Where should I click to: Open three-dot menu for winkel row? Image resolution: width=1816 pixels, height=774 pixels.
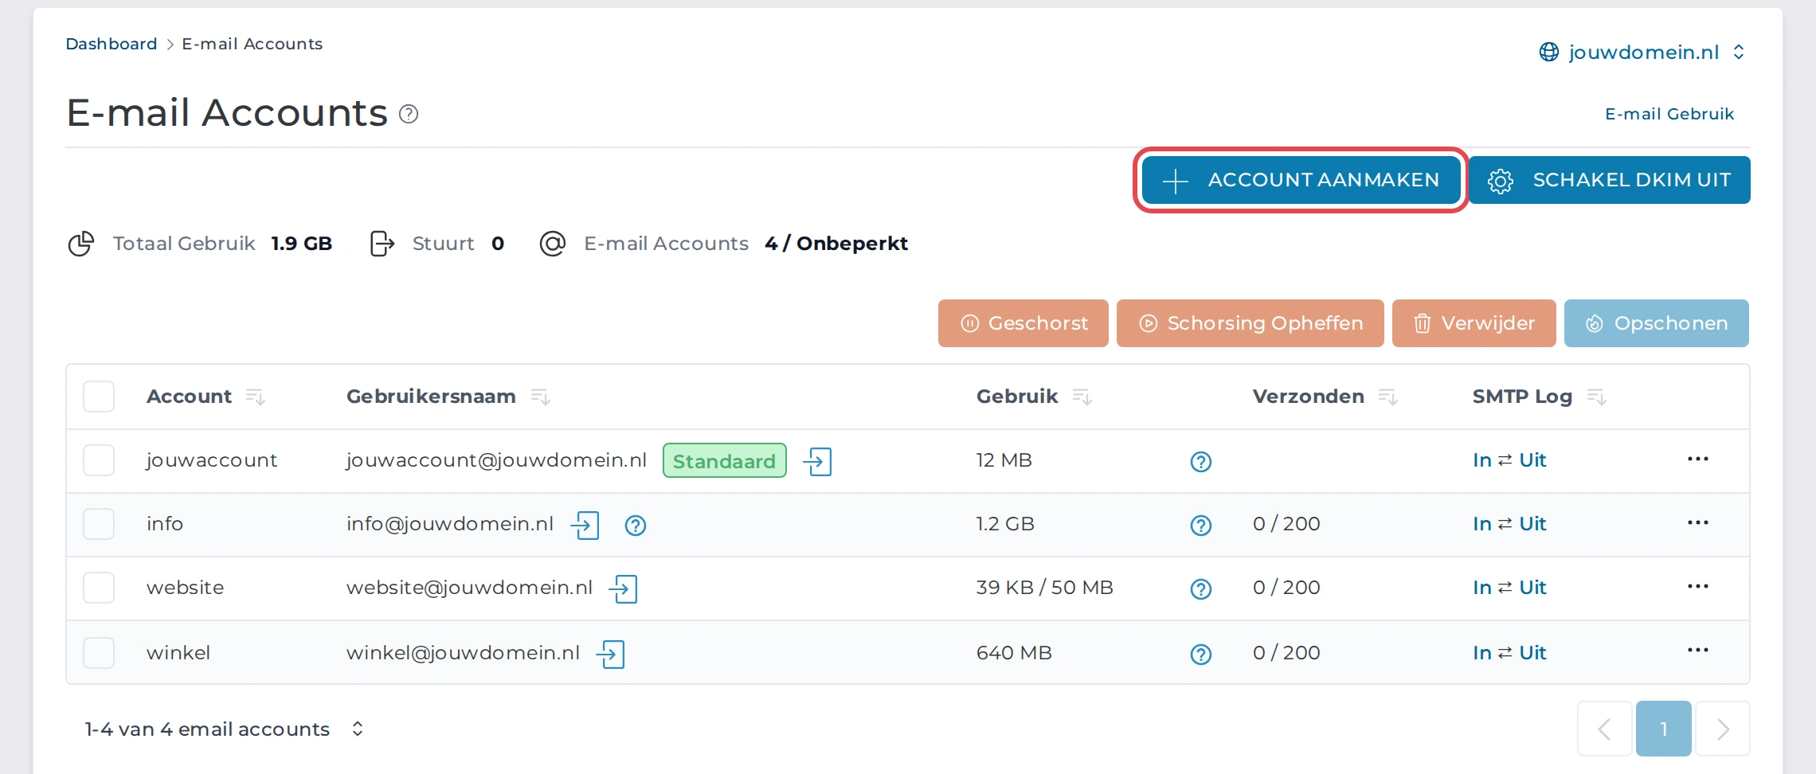click(1697, 650)
